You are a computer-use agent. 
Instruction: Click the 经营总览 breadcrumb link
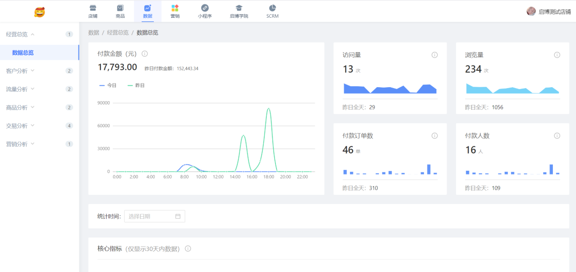point(118,33)
